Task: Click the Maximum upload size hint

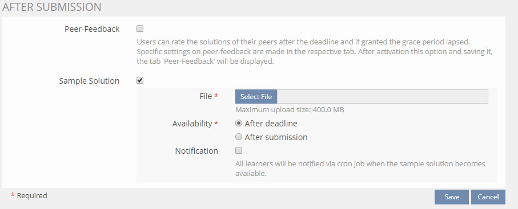Action: [290, 109]
